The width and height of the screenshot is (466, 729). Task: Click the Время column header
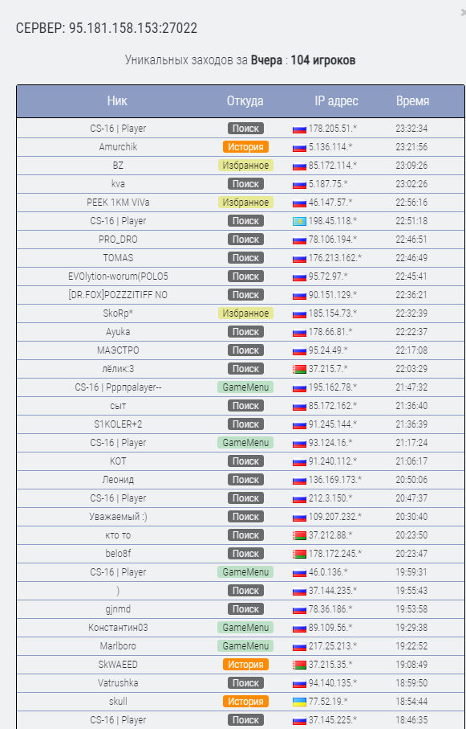click(x=412, y=101)
